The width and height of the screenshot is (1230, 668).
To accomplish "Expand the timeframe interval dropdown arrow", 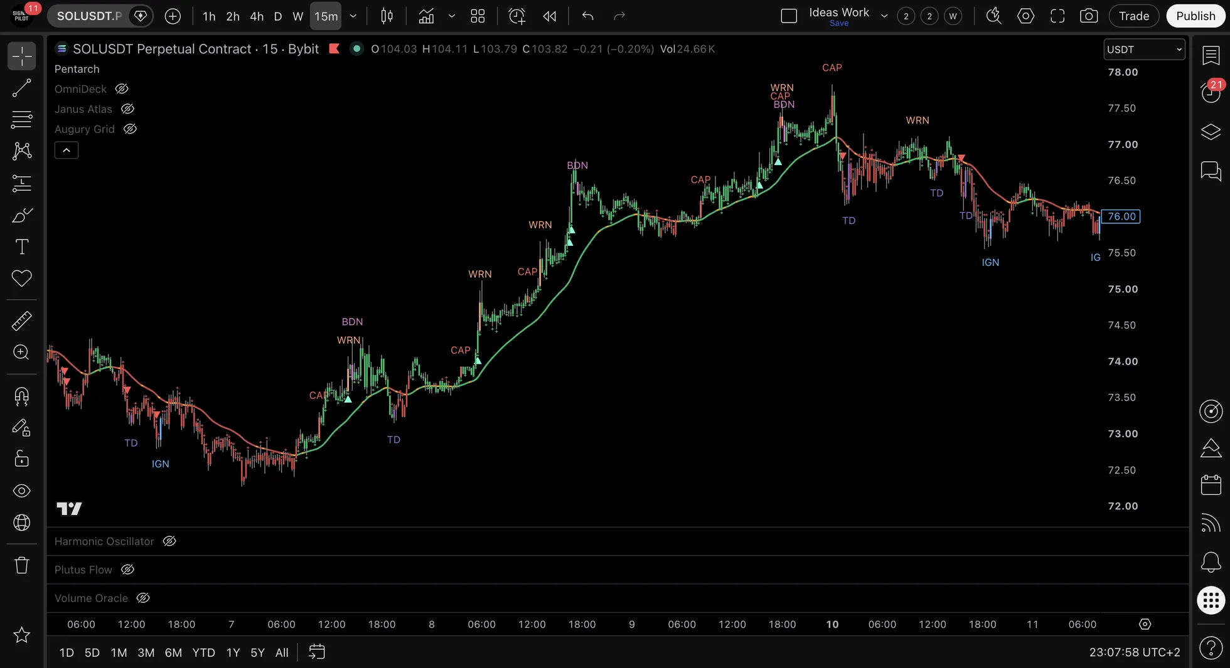I will click(353, 16).
